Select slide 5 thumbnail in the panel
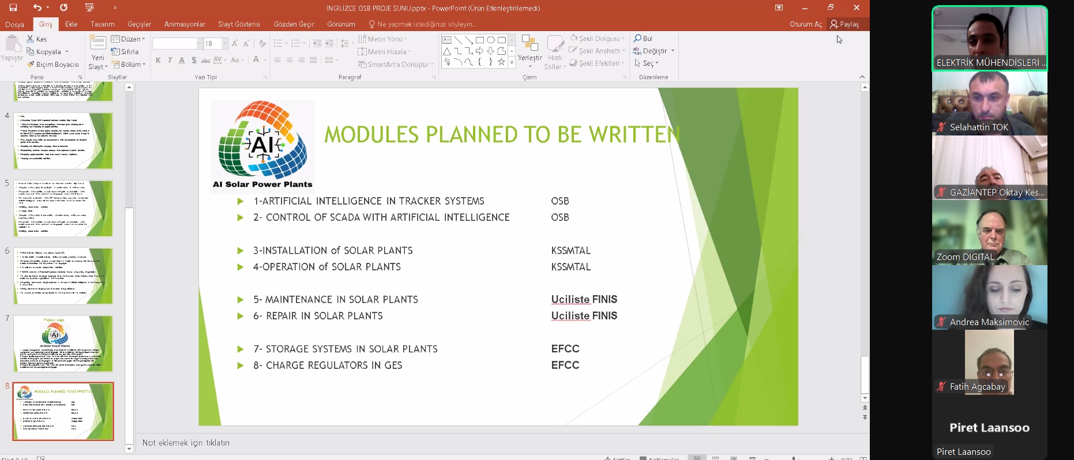Screen dimensions: 1074x460 [x=63, y=208]
